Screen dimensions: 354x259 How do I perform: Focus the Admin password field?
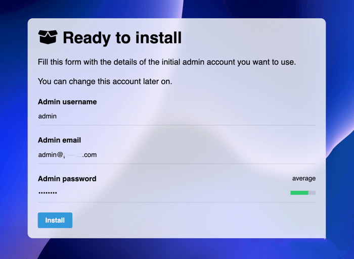point(162,193)
